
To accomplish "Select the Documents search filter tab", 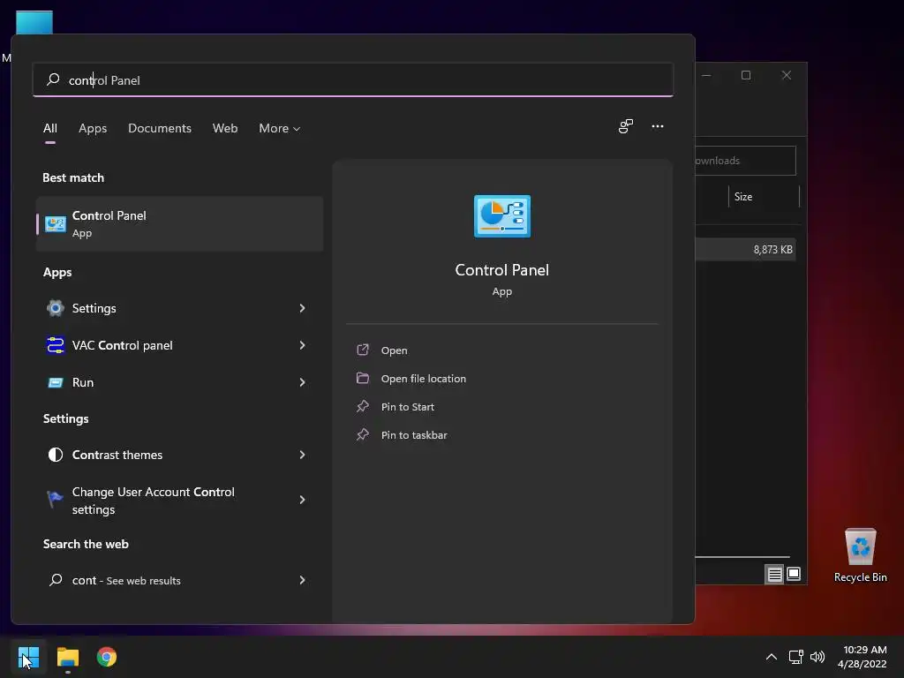I will [x=160, y=128].
